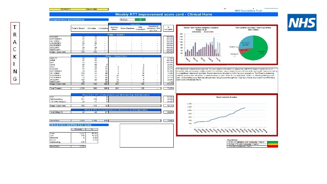Select the 'Secondard validation / GM approval' header
Viewport: 327px width, 184px height.
pos(153,28)
